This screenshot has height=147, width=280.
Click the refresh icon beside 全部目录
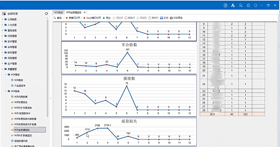[x=46, y=14]
